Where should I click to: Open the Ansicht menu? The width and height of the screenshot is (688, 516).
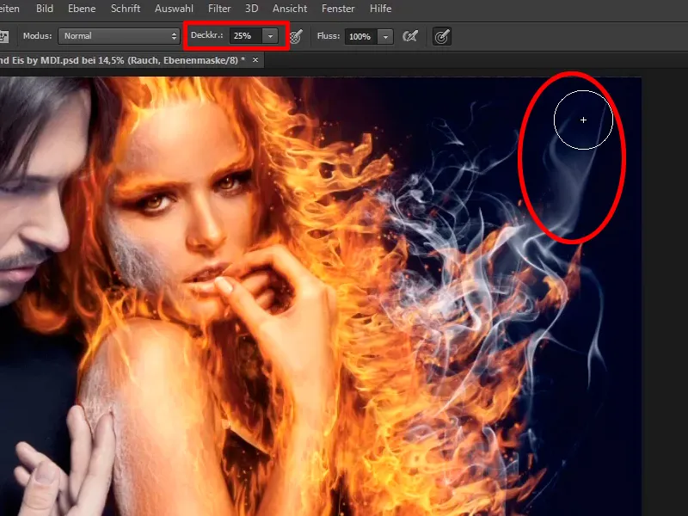[290, 9]
